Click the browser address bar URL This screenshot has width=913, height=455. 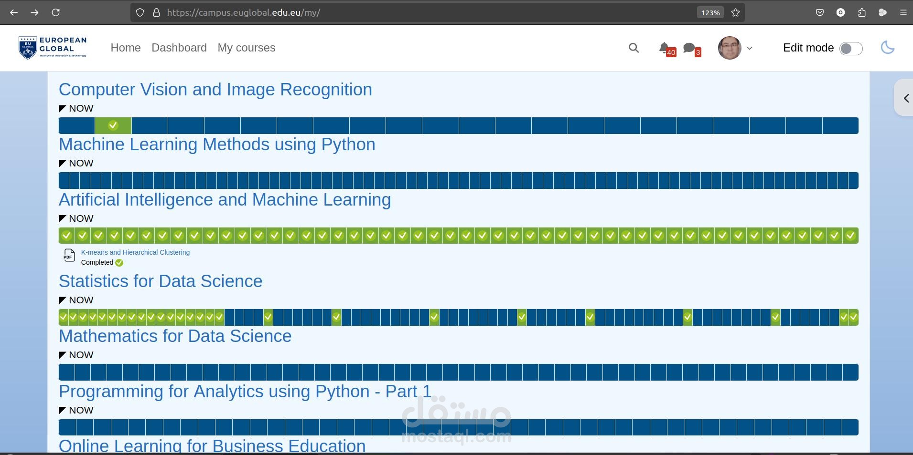(382, 13)
